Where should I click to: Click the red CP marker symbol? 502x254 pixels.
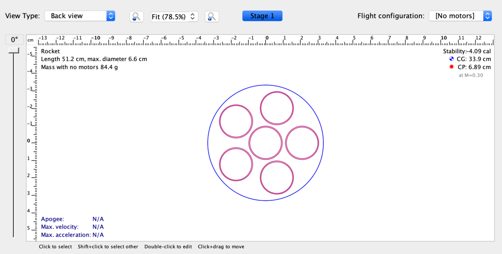point(451,67)
